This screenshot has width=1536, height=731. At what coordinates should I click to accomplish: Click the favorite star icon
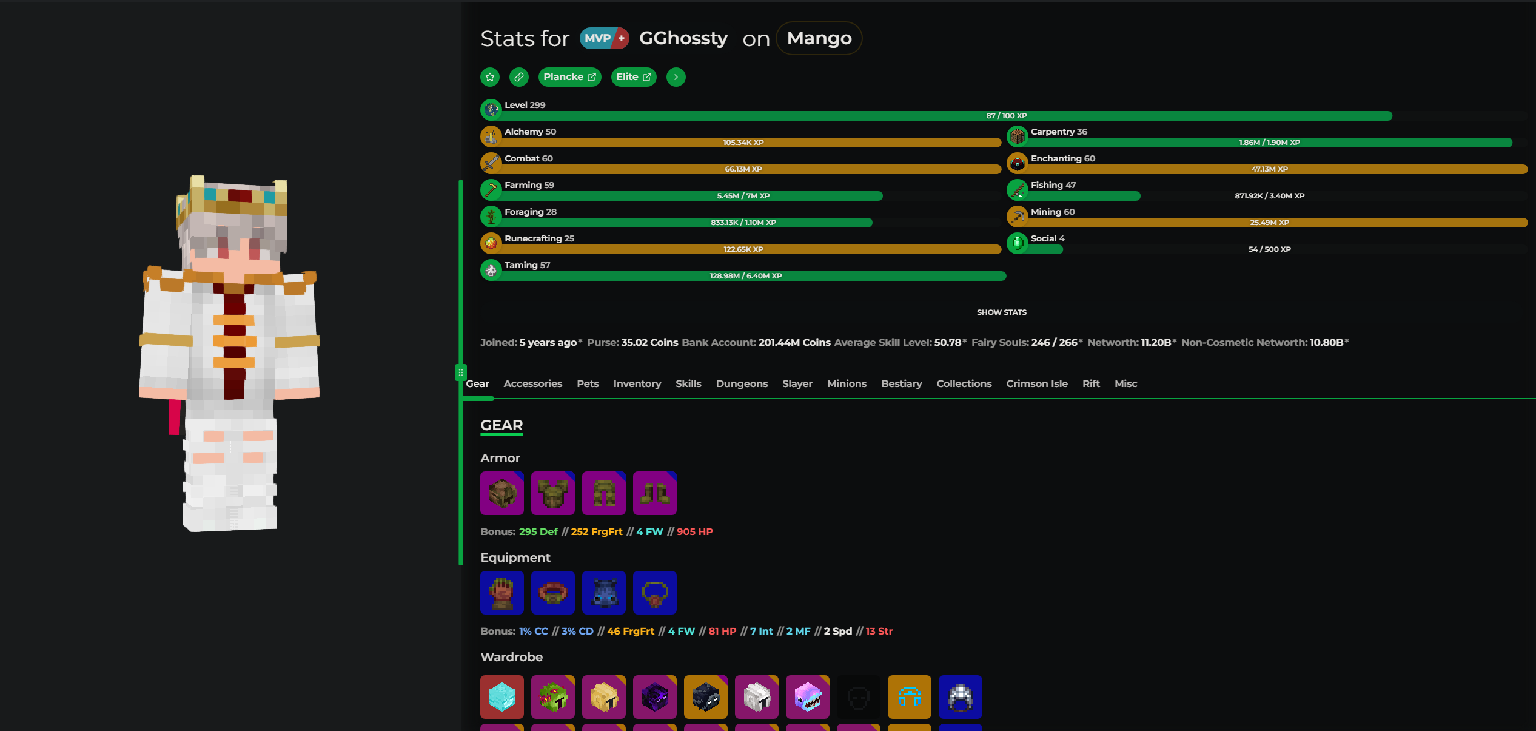[x=490, y=77]
